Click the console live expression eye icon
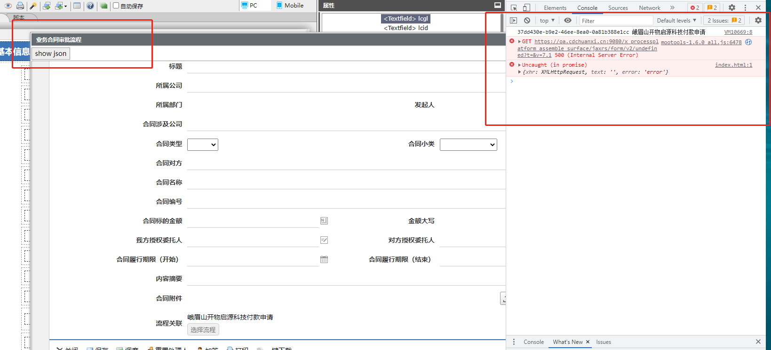 (568, 21)
